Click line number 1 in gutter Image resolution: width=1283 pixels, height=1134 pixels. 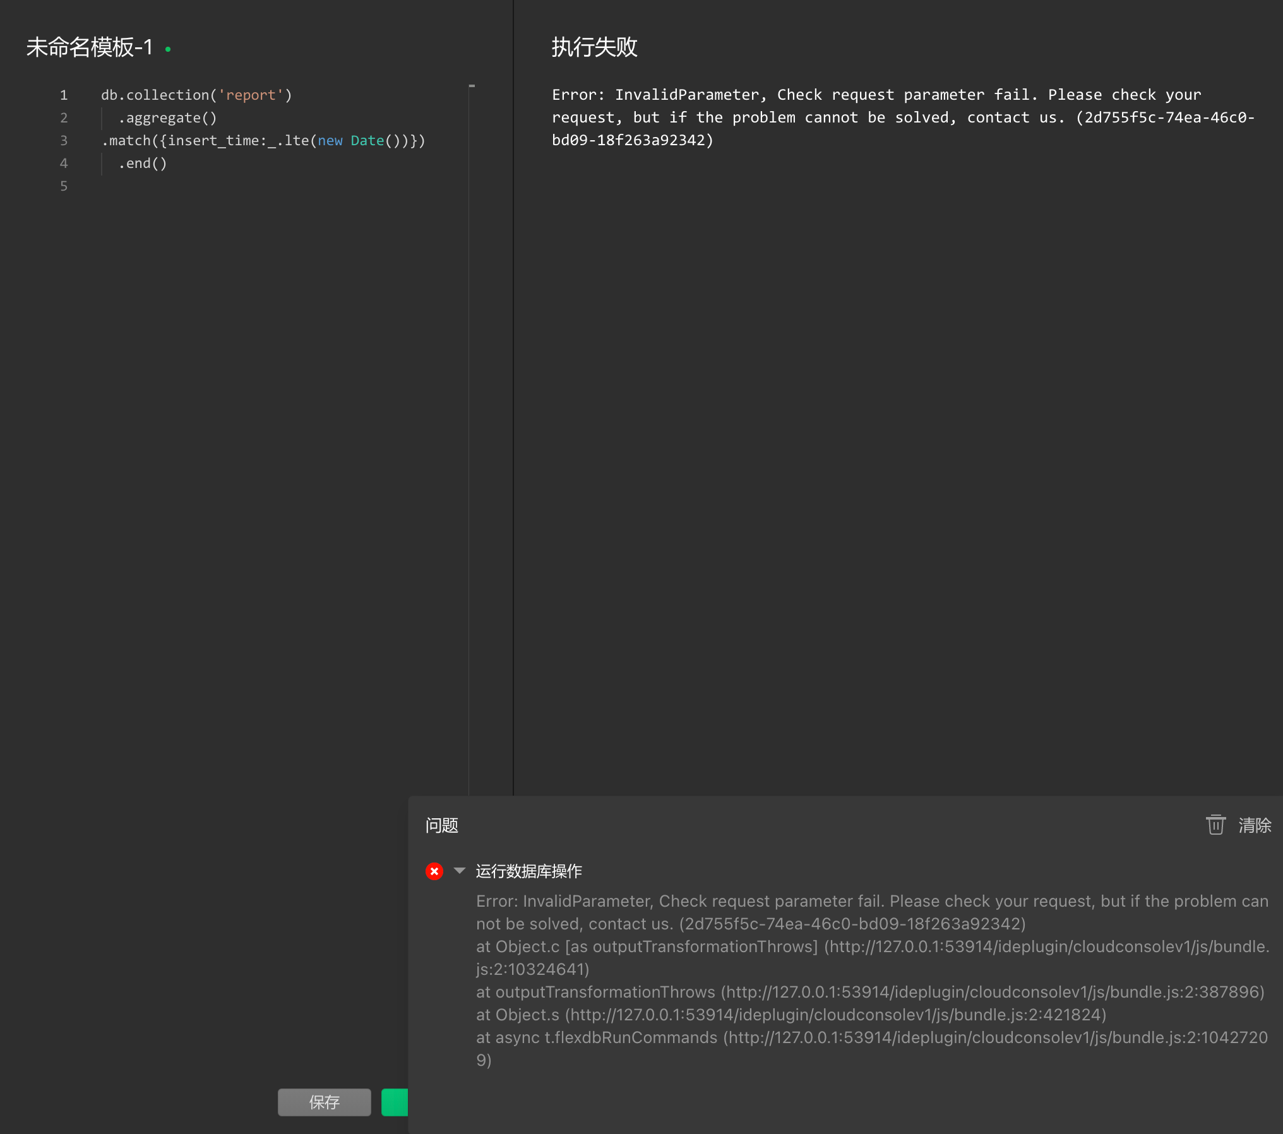(x=64, y=95)
